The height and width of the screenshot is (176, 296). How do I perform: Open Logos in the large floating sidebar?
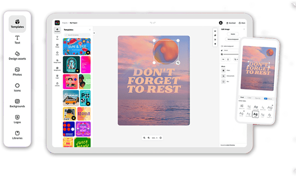pyautogui.click(x=17, y=119)
